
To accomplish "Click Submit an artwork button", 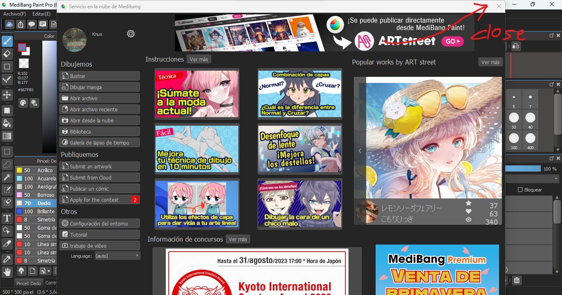I will pos(100,166).
